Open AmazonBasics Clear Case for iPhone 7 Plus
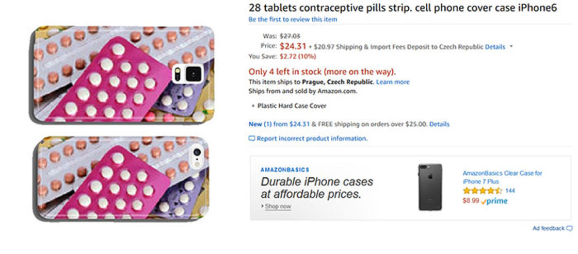Image resolution: width=578 pixels, height=254 pixels. 502,177
